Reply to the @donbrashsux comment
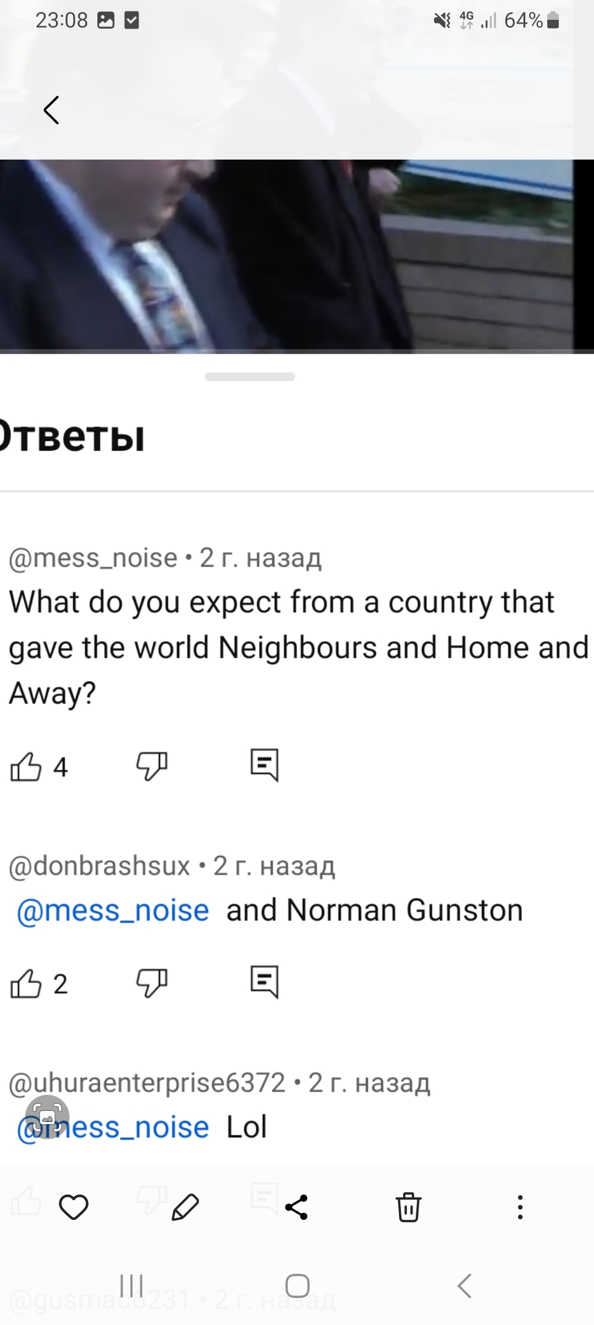Viewport: 594px width, 1325px height. (x=265, y=982)
